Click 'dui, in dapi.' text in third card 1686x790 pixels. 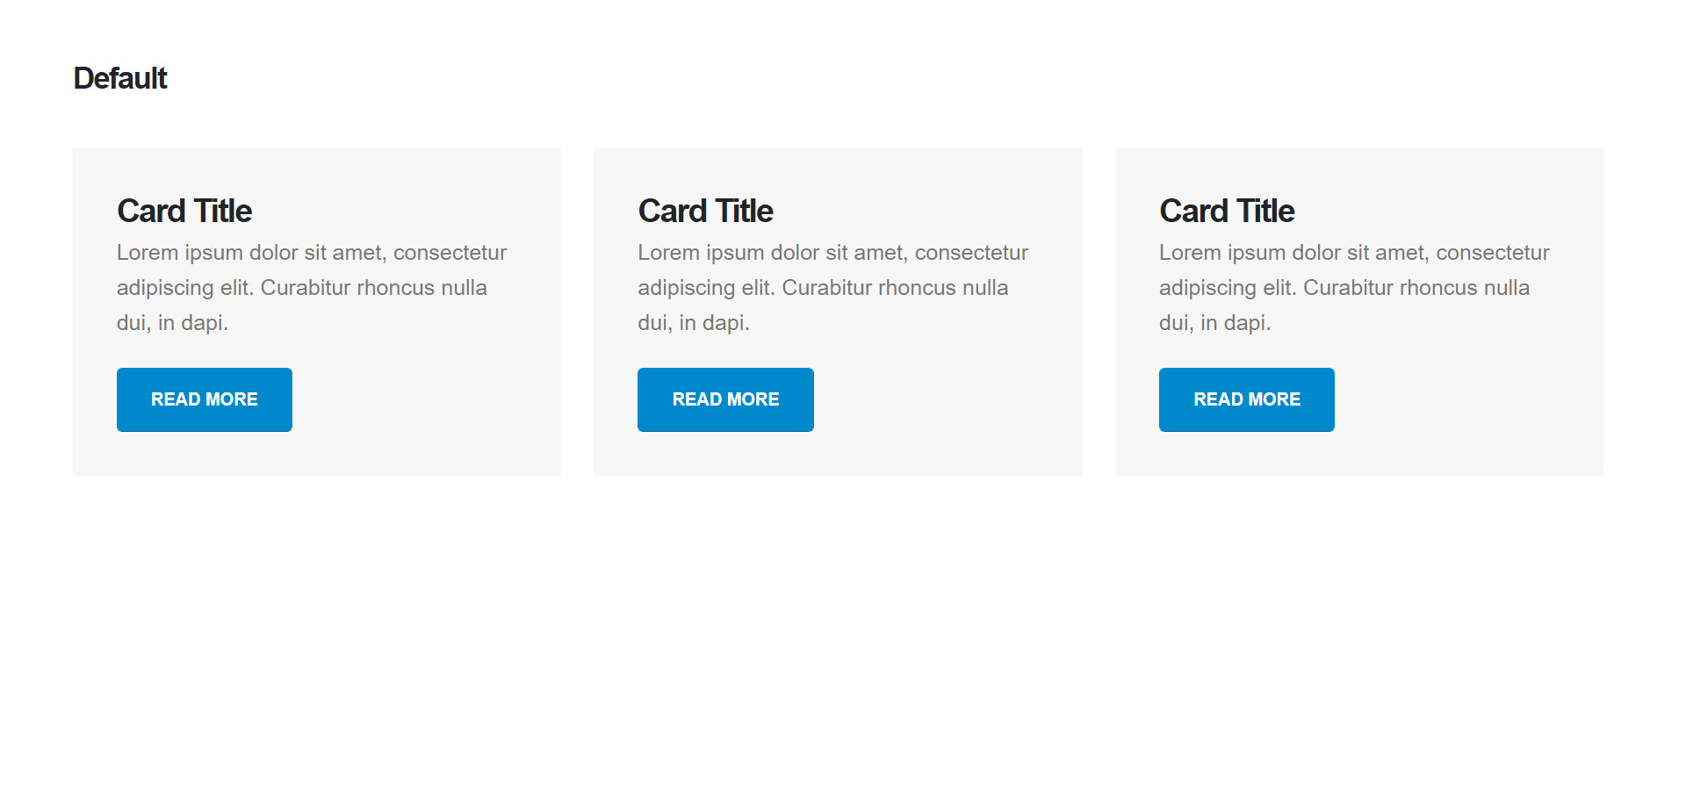[x=1215, y=323]
